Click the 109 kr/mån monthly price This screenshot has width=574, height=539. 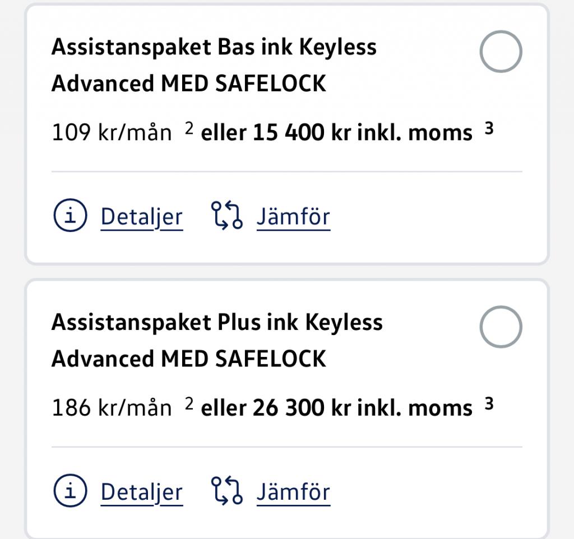tap(112, 132)
